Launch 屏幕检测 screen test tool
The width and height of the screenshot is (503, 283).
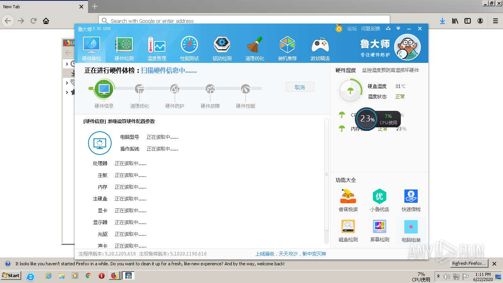click(x=380, y=231)
